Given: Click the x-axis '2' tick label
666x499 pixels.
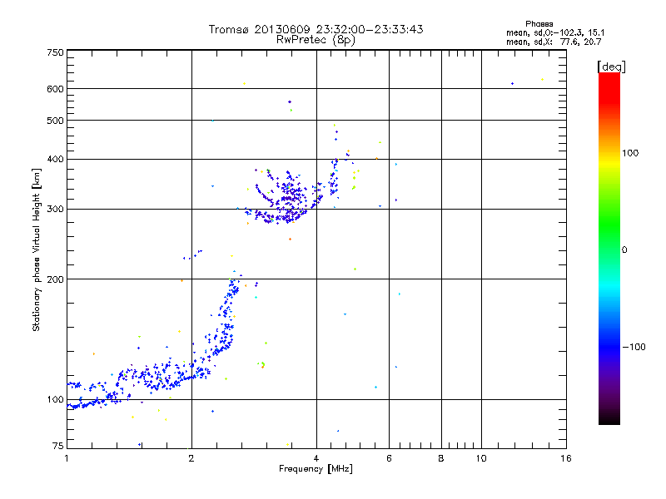Looking at the screenshot, I should click(191, 458).
